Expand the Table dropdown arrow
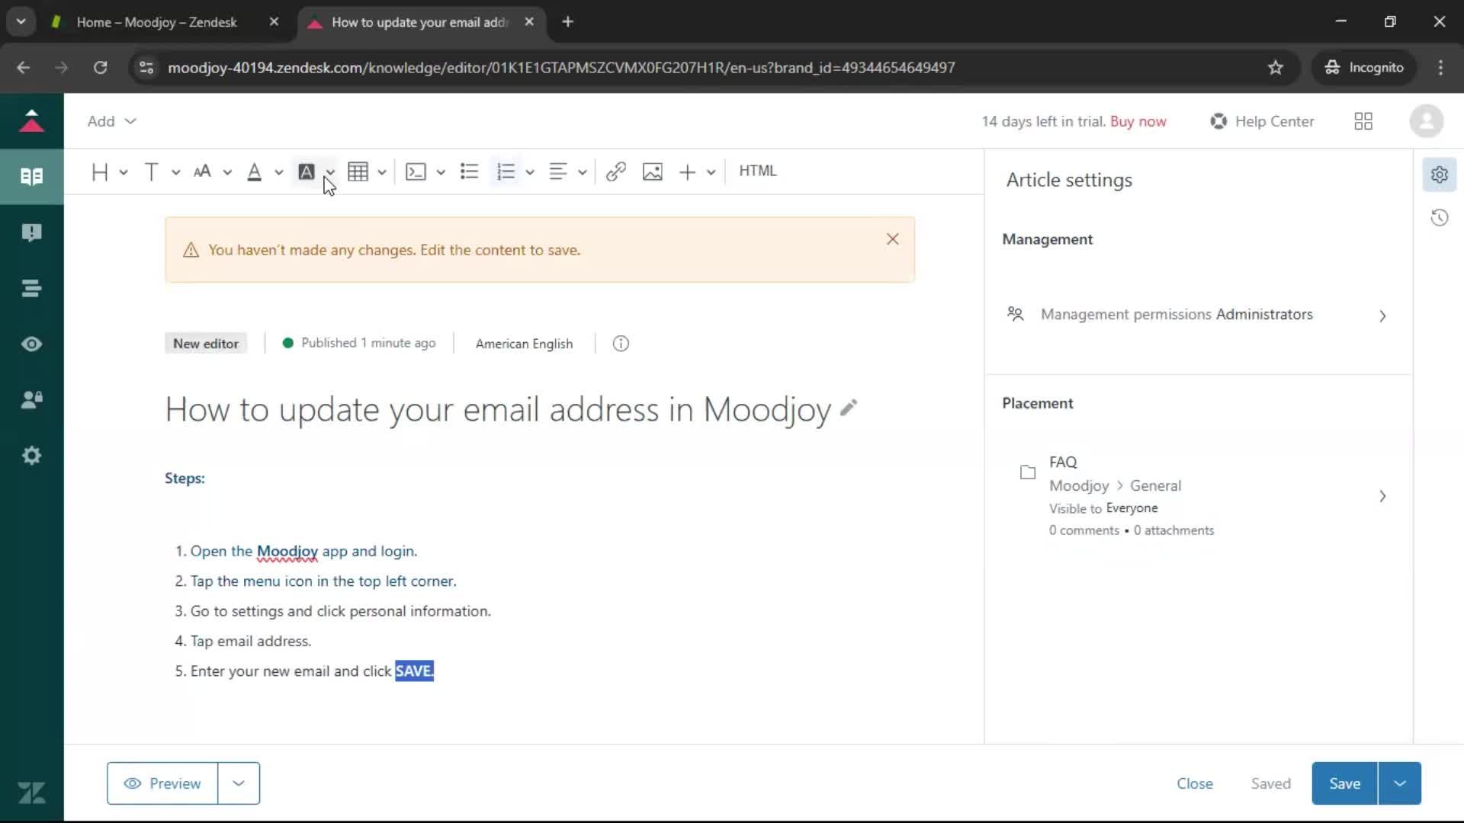The height and width of the screenshot is (823, 1464). 382,172
